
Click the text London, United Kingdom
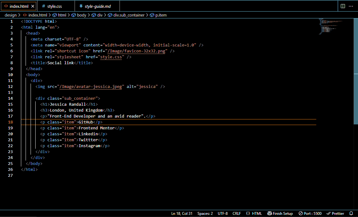(x=76, y=110)
